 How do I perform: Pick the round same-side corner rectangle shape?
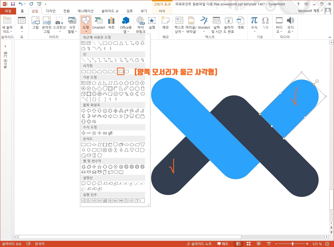pos(121,71)
